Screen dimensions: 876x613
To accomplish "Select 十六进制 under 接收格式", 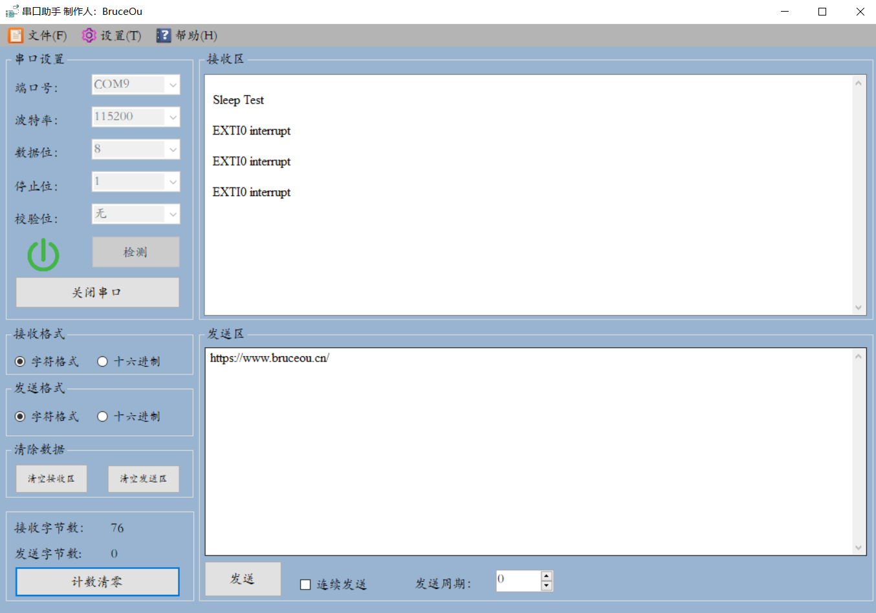I will pyautogui.click(x=128, y=361).
